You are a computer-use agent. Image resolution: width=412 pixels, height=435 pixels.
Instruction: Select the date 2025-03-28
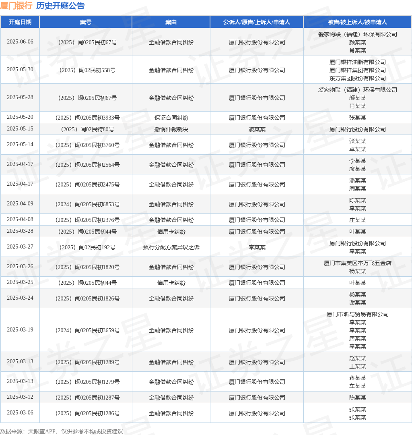(20, 231)
